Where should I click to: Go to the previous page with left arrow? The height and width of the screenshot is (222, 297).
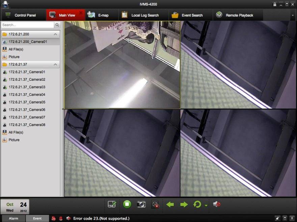[x=170, y=204]
